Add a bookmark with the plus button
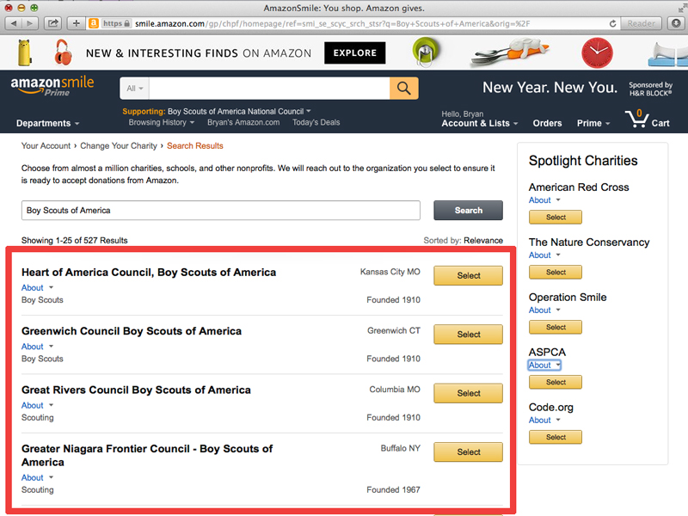Viewport: 688px width, 516px height. [x=77, y=23]
